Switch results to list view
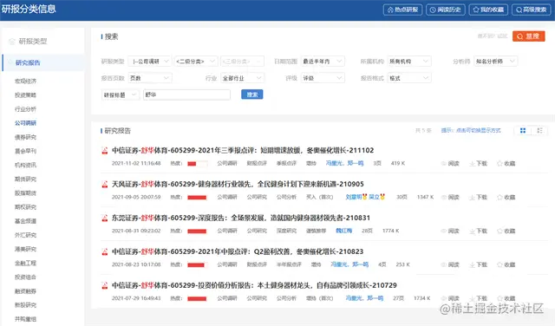The image size is (555, 326). 539,131
